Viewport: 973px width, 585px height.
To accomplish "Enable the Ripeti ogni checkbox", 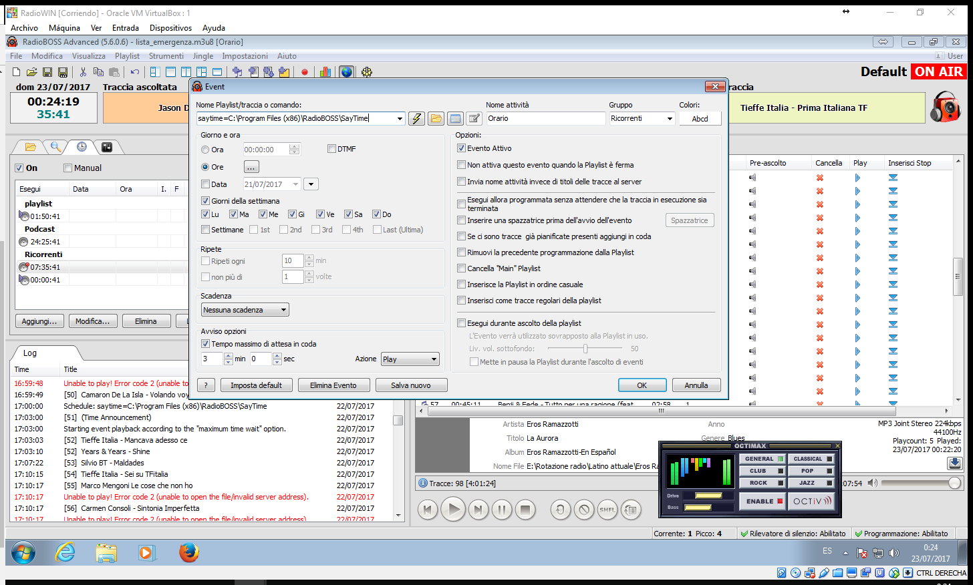I will (205, 261).
